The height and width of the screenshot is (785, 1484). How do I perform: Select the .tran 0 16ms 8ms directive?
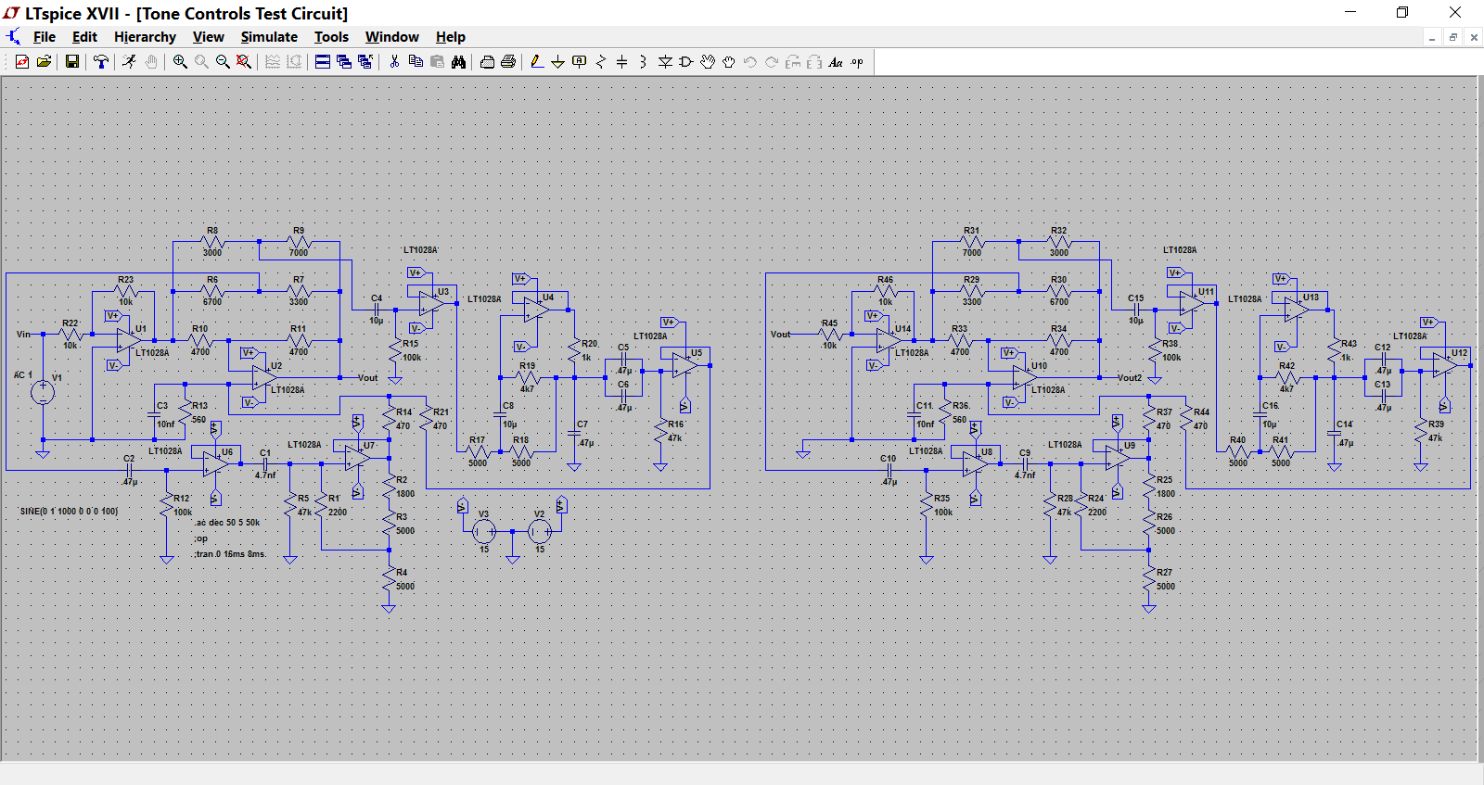point(230,554)
